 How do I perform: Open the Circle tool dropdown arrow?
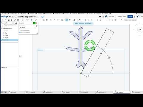coord(25,20)
